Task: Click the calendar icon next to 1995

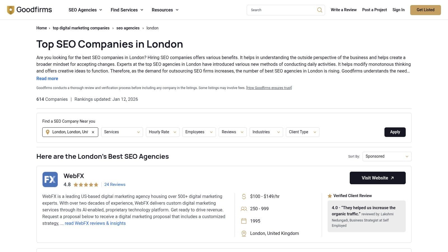Action: [243, 221]
